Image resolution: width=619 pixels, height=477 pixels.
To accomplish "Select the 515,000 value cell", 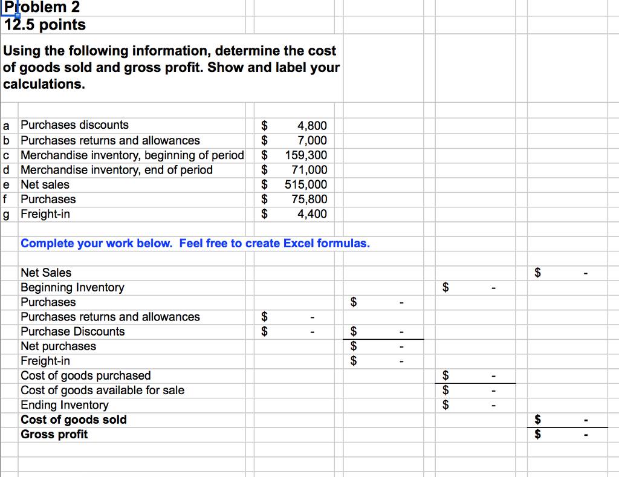I will click(294, 184).
